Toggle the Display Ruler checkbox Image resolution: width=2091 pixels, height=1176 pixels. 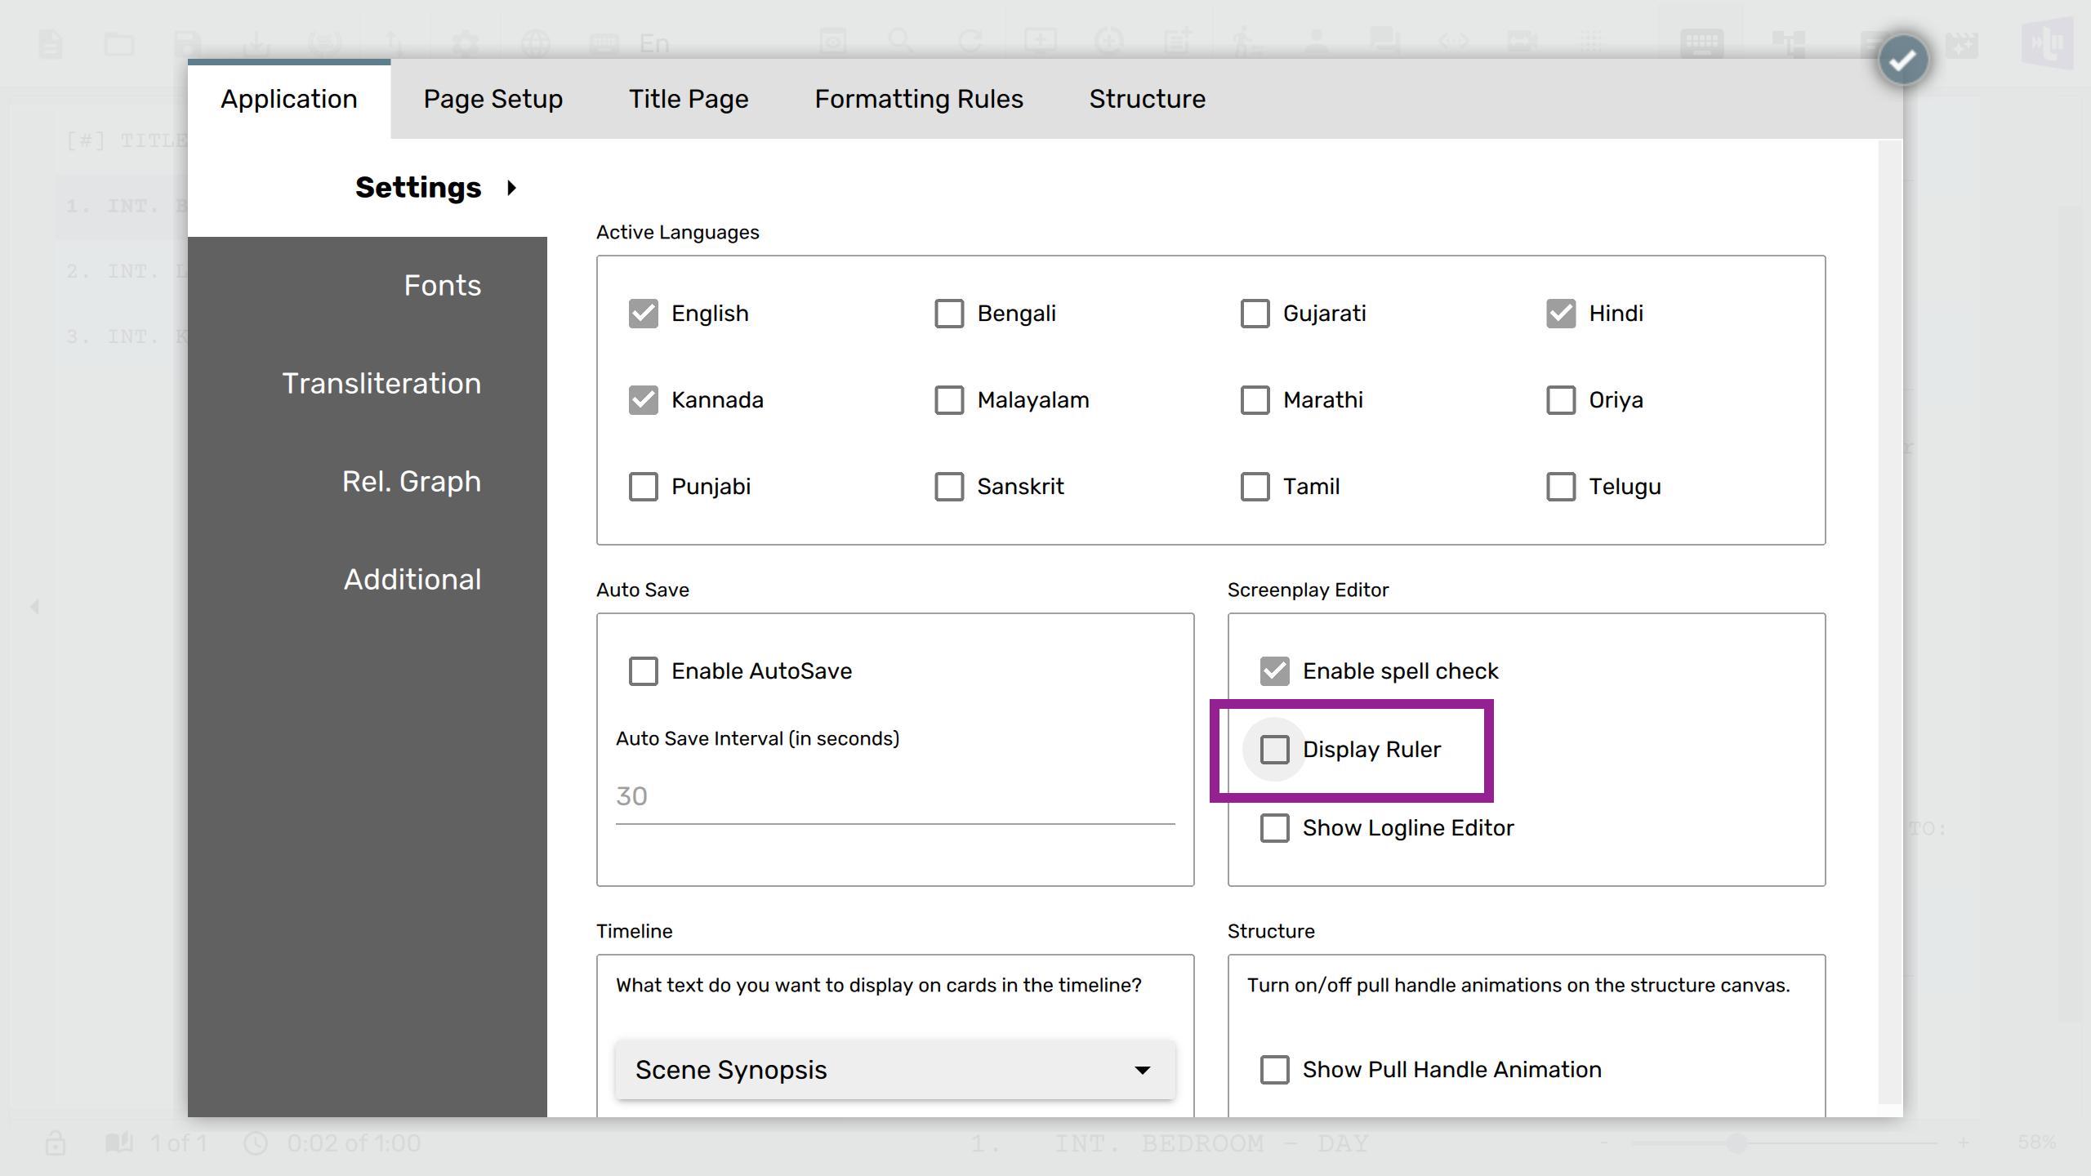(x=1274, y=750)
